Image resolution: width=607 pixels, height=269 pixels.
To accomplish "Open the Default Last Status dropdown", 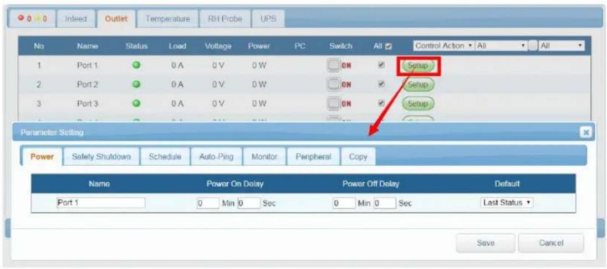I will [506, 203].
